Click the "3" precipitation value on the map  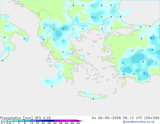tap(63, 29)
